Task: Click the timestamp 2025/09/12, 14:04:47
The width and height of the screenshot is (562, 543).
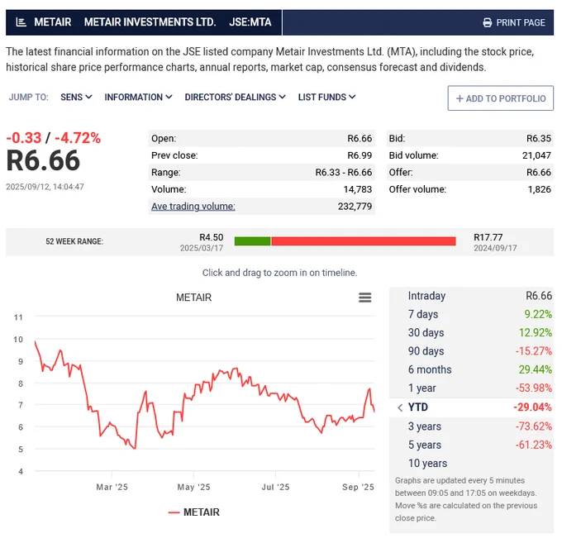Action: tap(45, 187)
